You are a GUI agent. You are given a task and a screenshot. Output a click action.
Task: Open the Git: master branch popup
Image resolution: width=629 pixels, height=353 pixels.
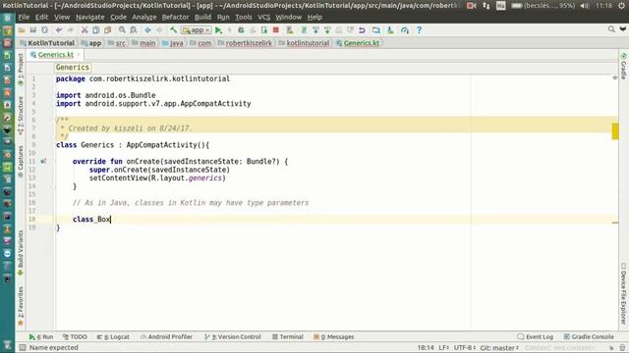[x=499, y=348]
